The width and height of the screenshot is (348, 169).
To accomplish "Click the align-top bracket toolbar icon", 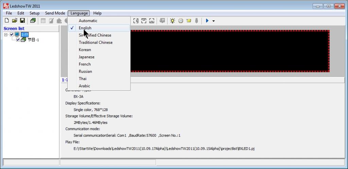I will pos(144,21).
